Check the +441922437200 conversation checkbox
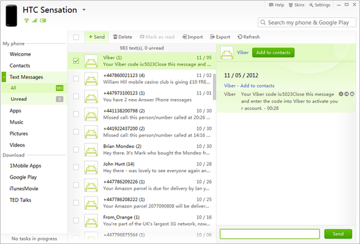 pyautogui.click(x=76, y=132)
